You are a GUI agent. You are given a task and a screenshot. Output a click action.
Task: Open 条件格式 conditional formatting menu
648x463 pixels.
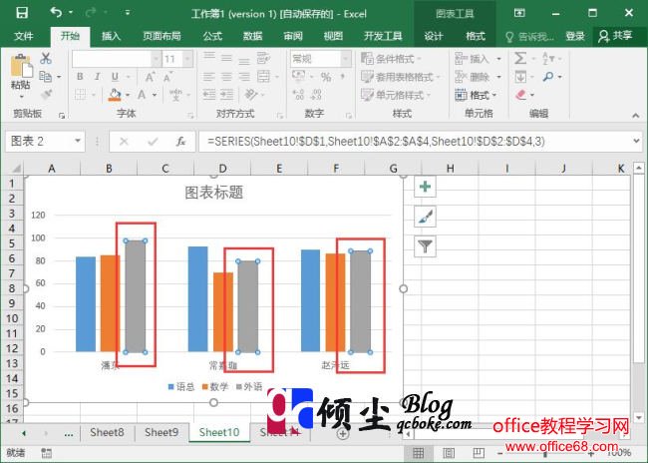coord(392,59)
